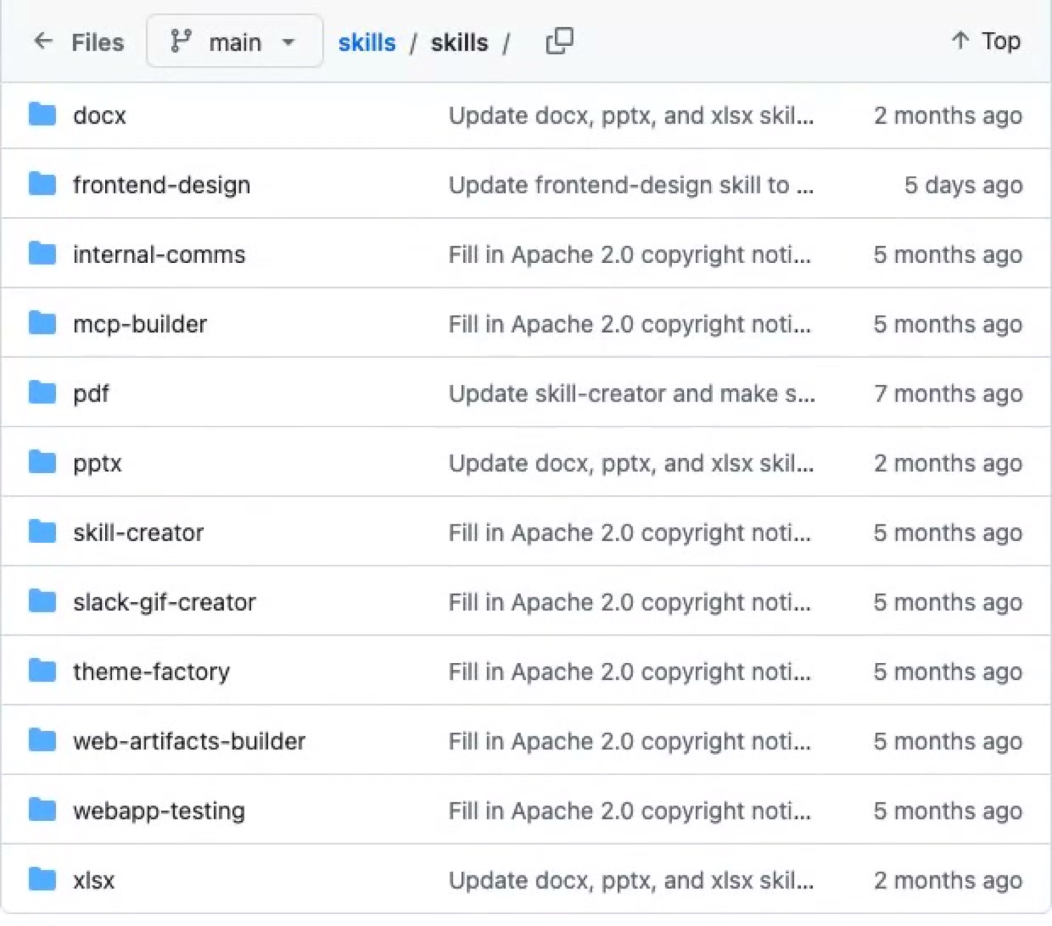The image size is (1052, 926).
Task: Open the theme-factory folder link
Action: coord(152,672)
